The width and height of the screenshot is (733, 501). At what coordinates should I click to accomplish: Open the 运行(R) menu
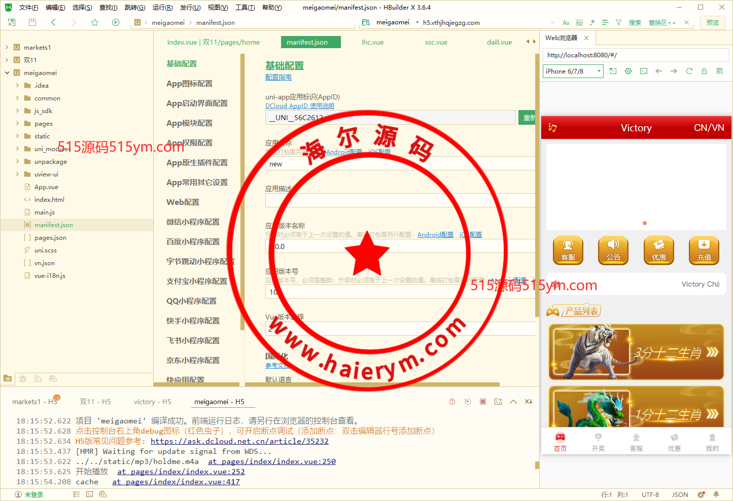tap(162, 7)
